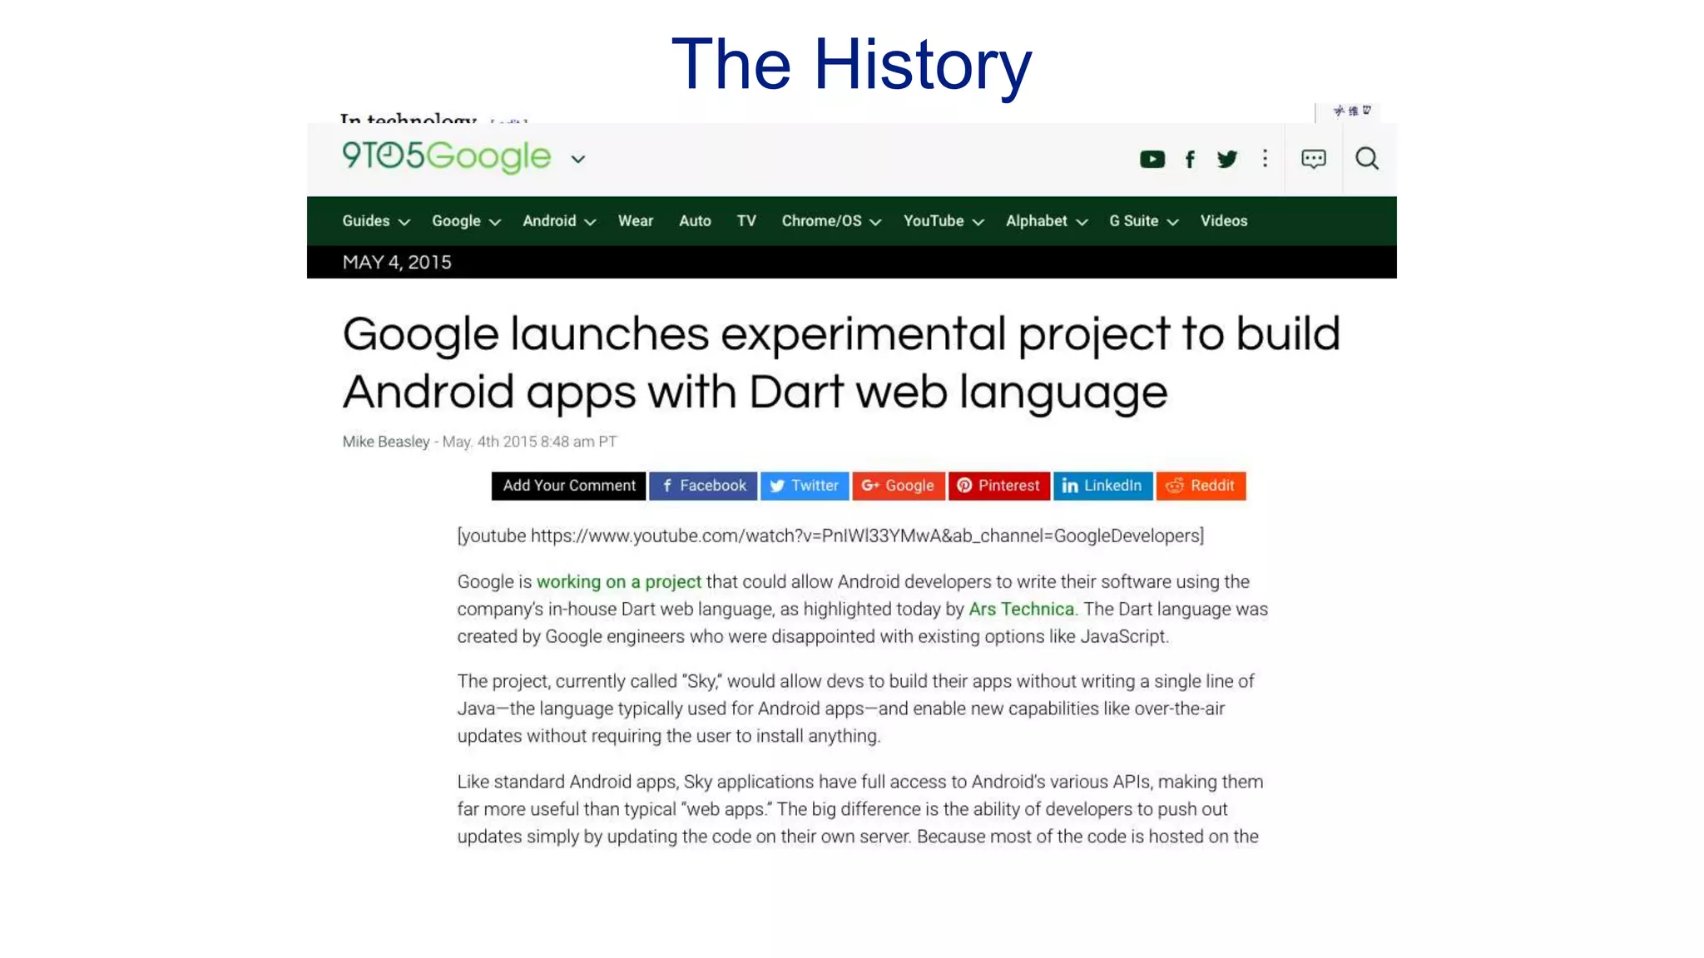Screen dimensions: 1704x958
Task: Go to the Wear section
Action: pyautogui.click(x=635, y=221)
